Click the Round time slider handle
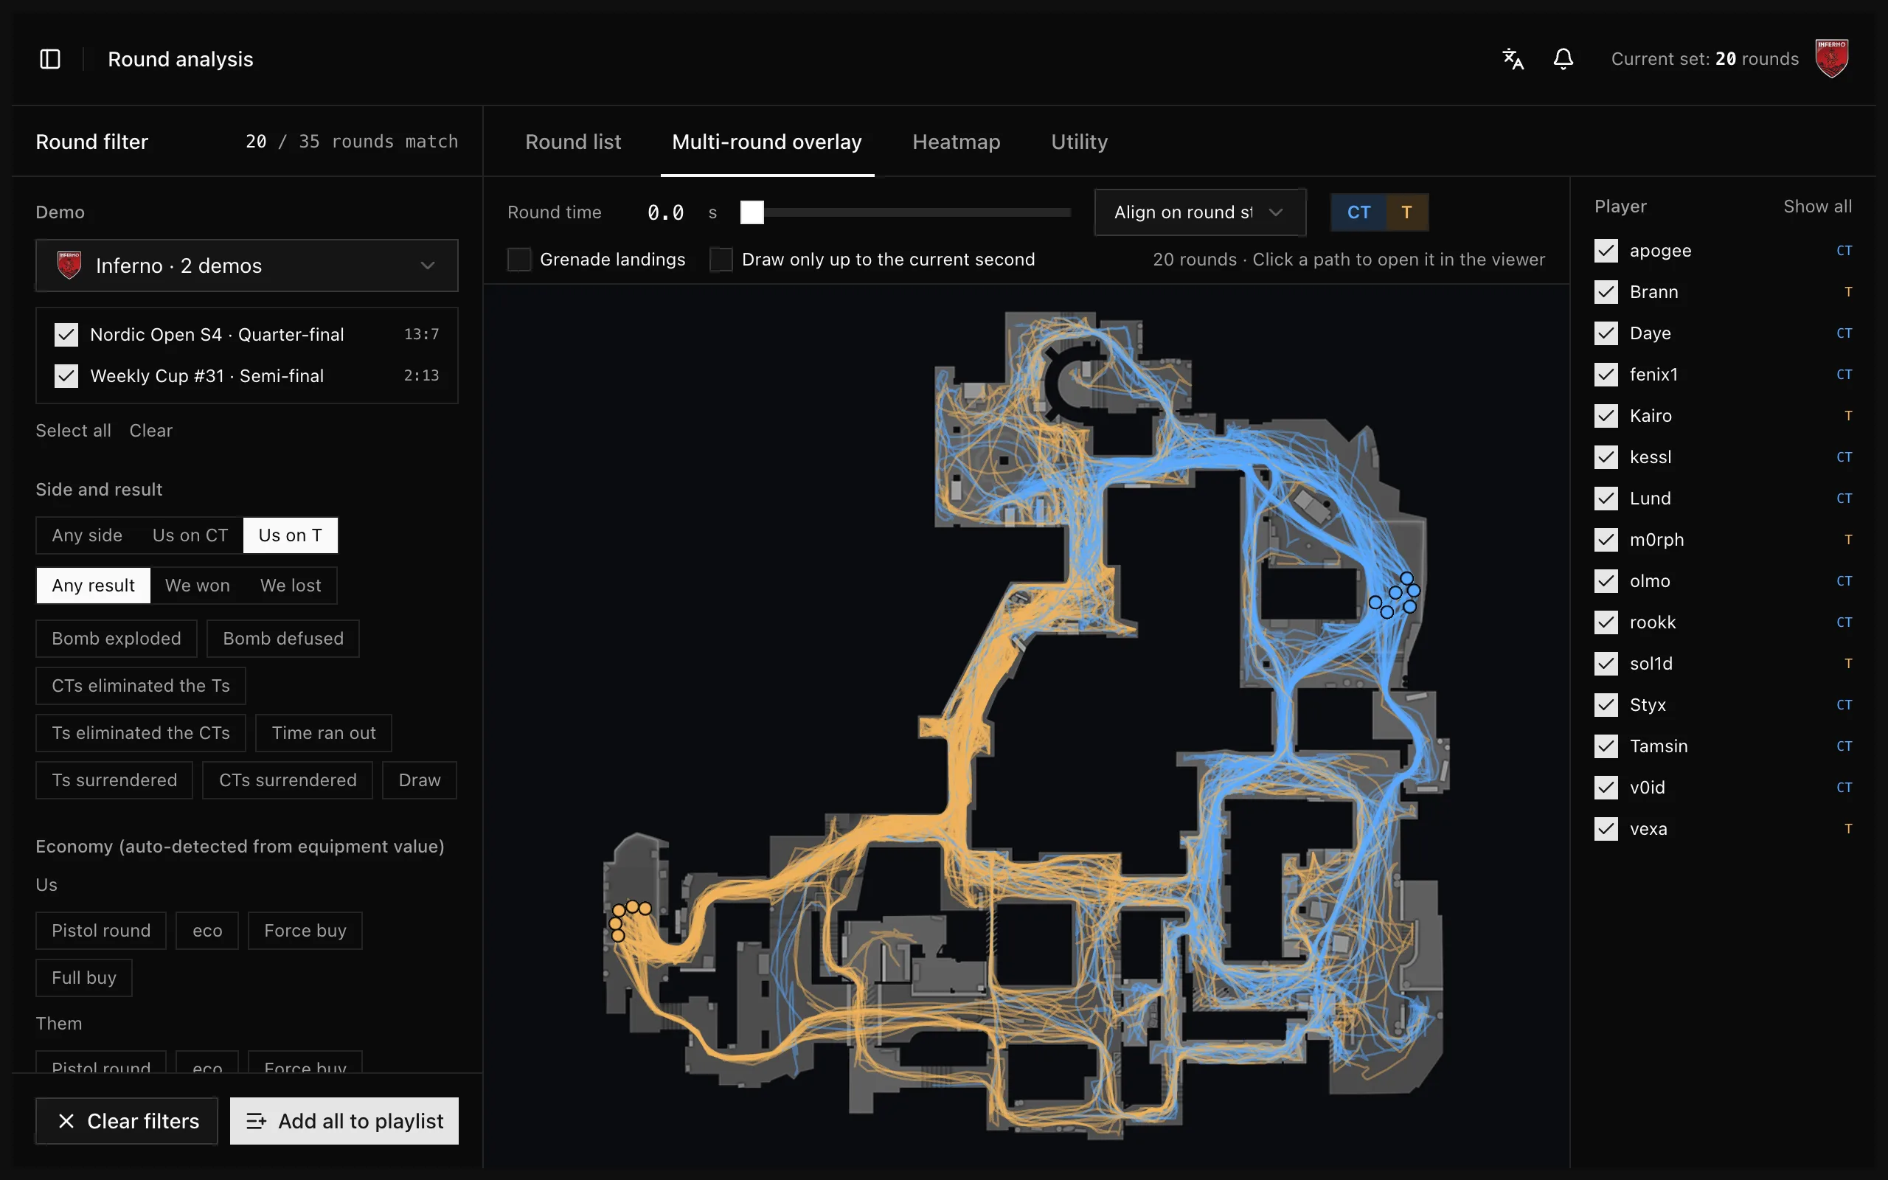 [x=752, y=212]
